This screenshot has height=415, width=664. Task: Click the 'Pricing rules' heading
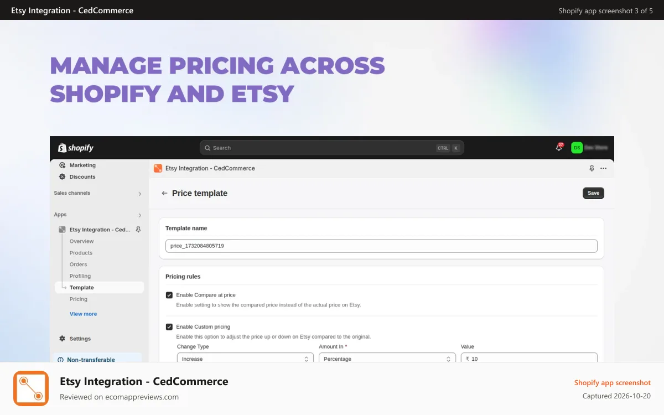[183, 277]
